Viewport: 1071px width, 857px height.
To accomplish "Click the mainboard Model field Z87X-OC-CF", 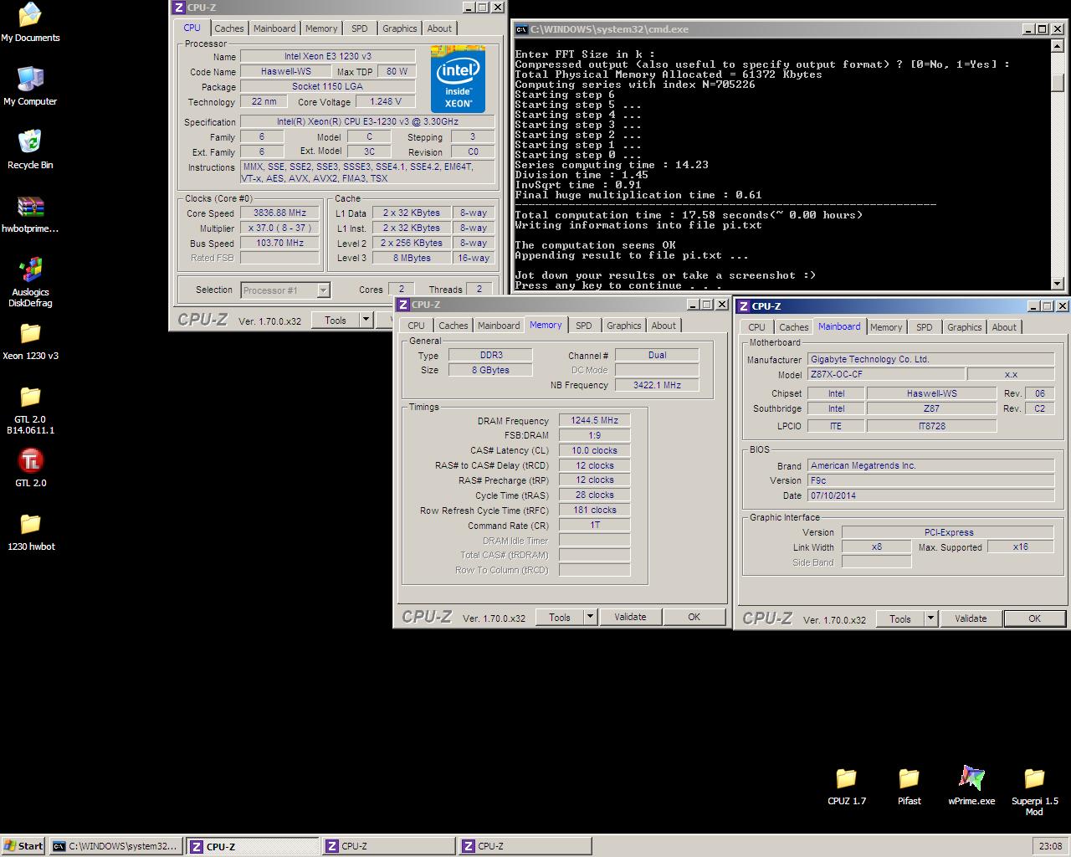I will point(887,374).
